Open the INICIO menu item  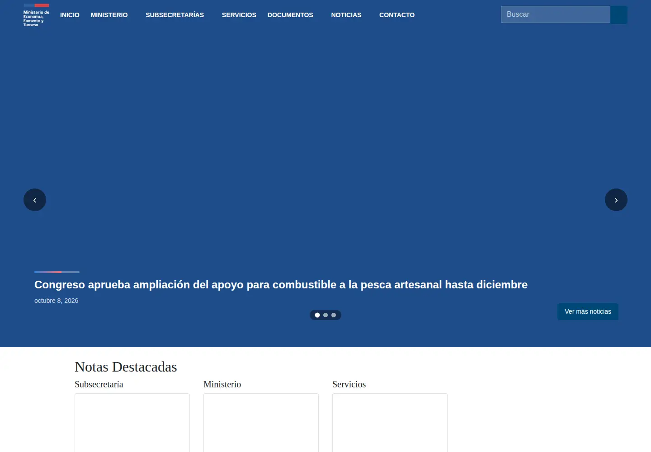(70, 15)
